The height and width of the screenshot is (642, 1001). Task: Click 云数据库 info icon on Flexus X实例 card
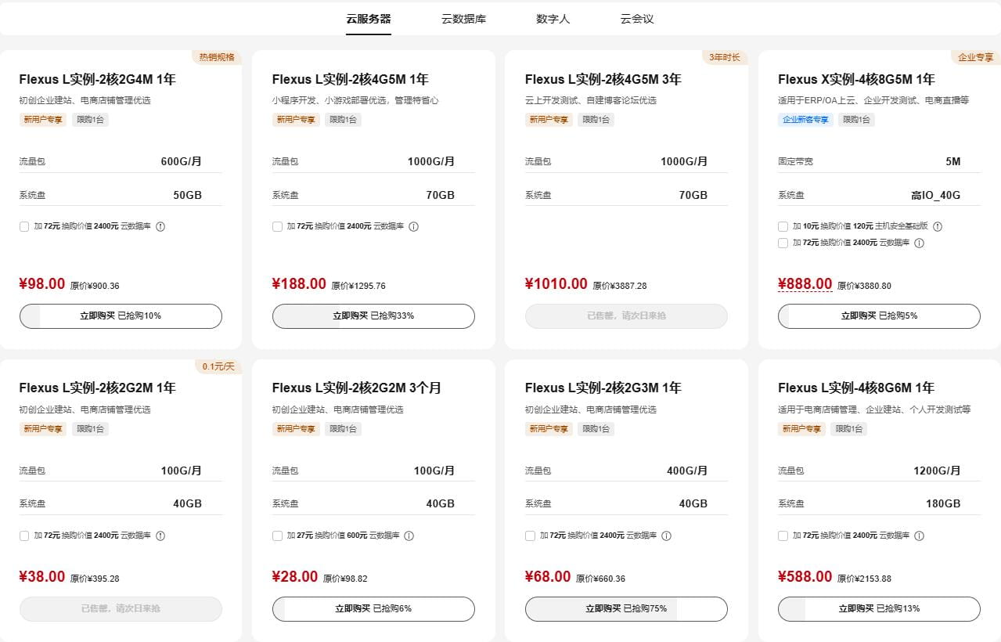(920, 243)
